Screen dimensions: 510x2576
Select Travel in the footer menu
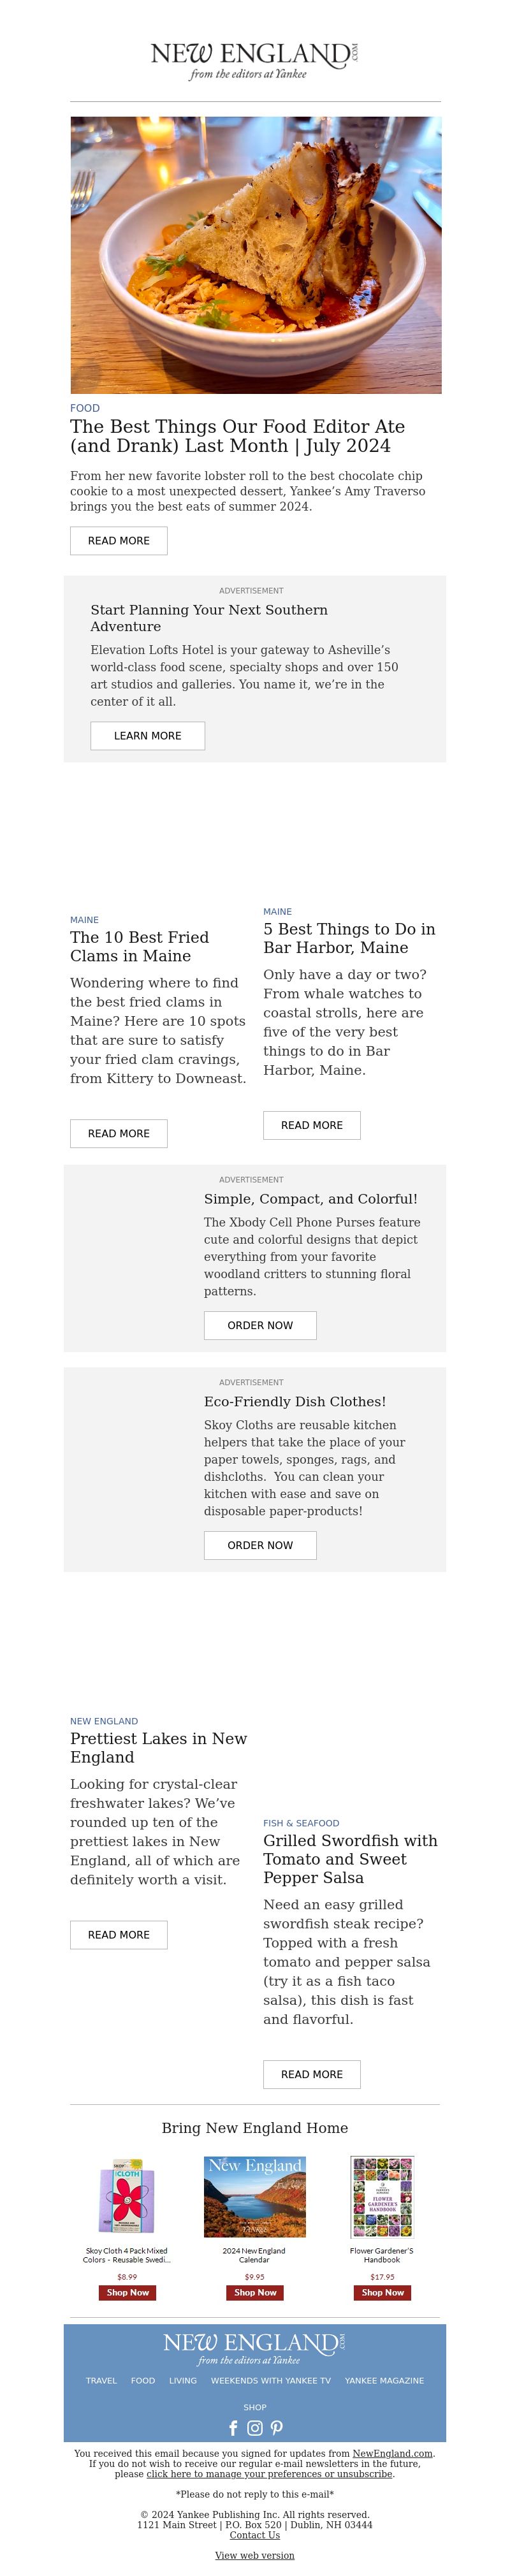pos(101,2380)
